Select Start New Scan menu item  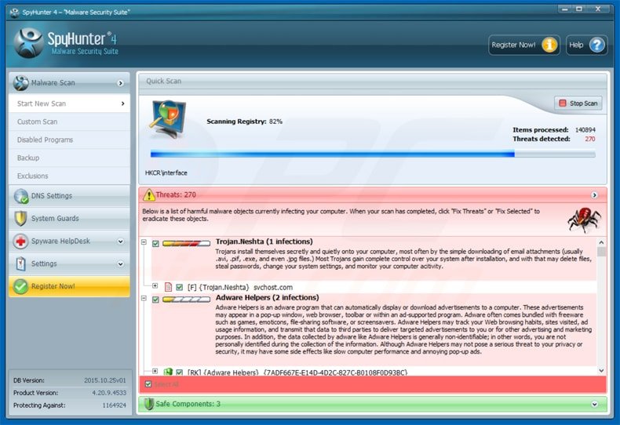tap(70, 104)
